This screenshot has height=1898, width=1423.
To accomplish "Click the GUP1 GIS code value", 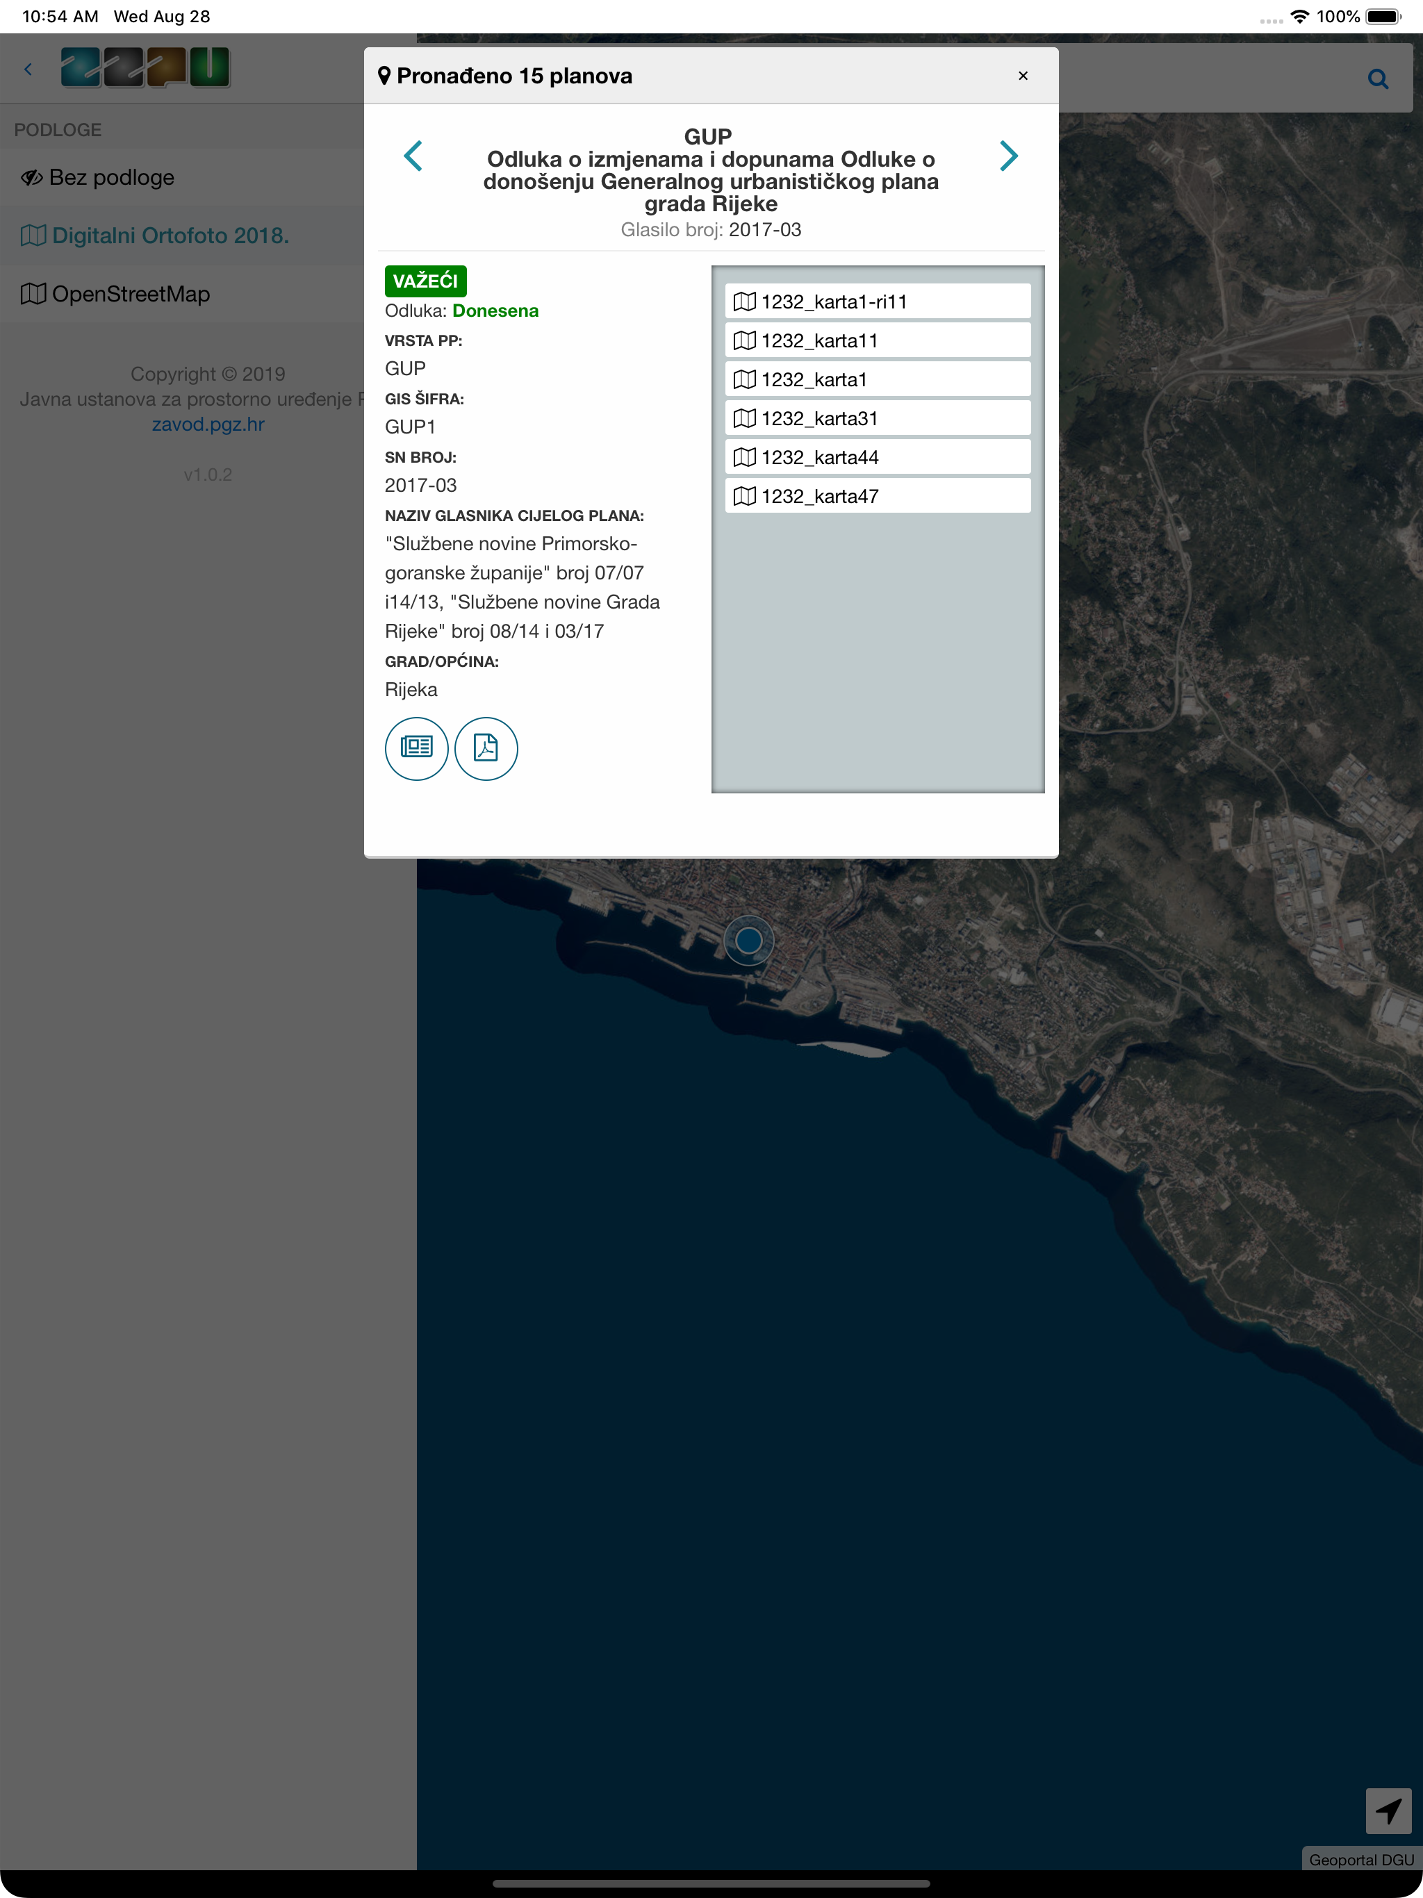I will tap(410, 427).
